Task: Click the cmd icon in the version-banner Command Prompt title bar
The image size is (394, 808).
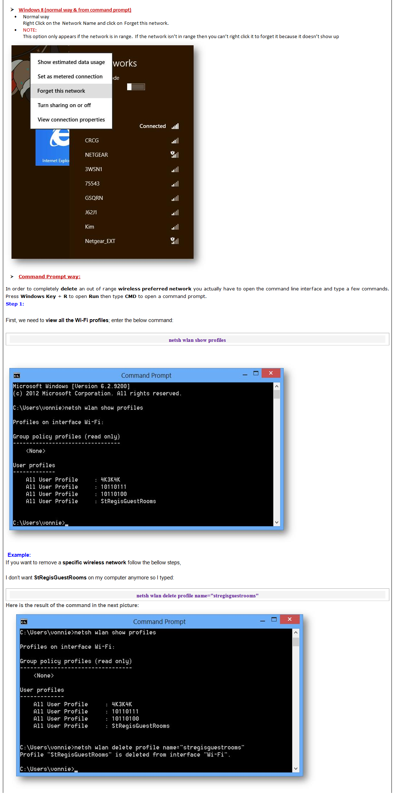Action: (x=17, y=376)
